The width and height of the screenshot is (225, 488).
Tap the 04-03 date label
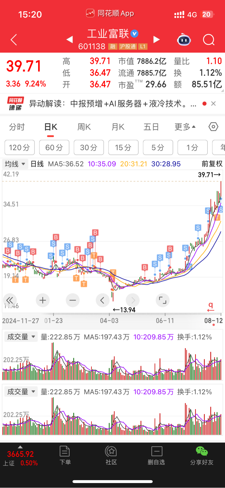coord(109,321)
